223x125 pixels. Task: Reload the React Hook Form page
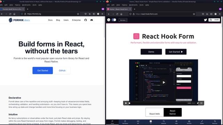click(x=117, y=14)
